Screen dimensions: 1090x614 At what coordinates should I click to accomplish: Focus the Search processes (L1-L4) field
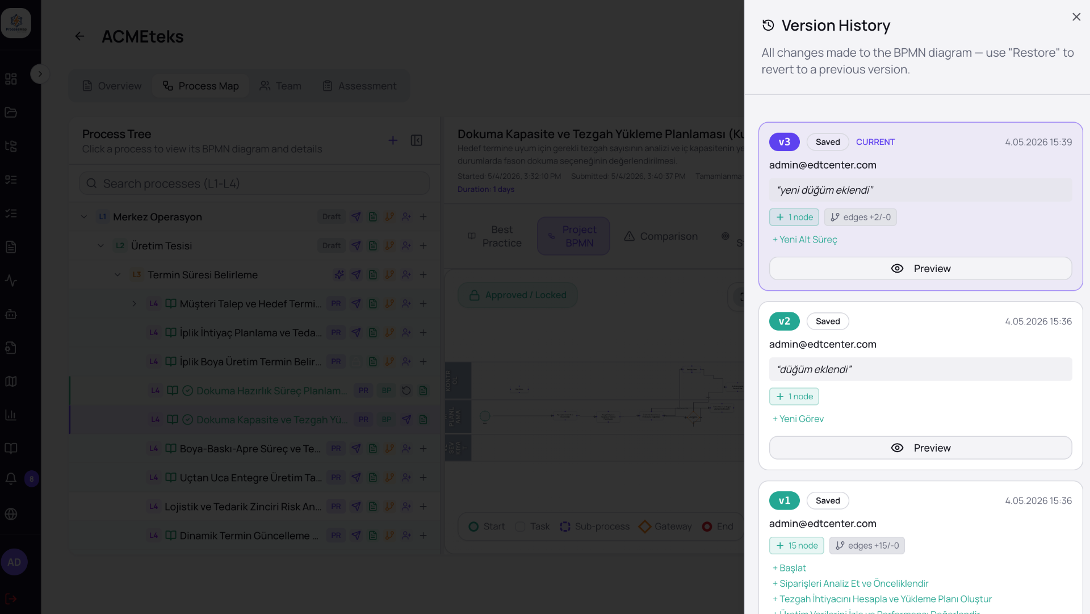click(254, 183)
